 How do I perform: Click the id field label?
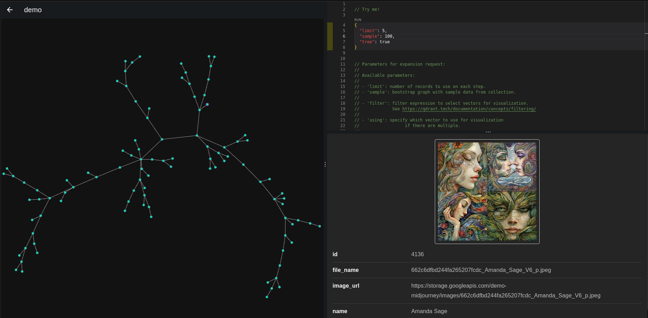335,254
